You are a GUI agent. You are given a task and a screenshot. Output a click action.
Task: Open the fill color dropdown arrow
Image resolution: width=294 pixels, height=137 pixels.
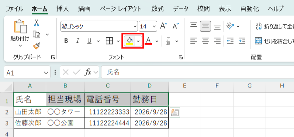138,41
